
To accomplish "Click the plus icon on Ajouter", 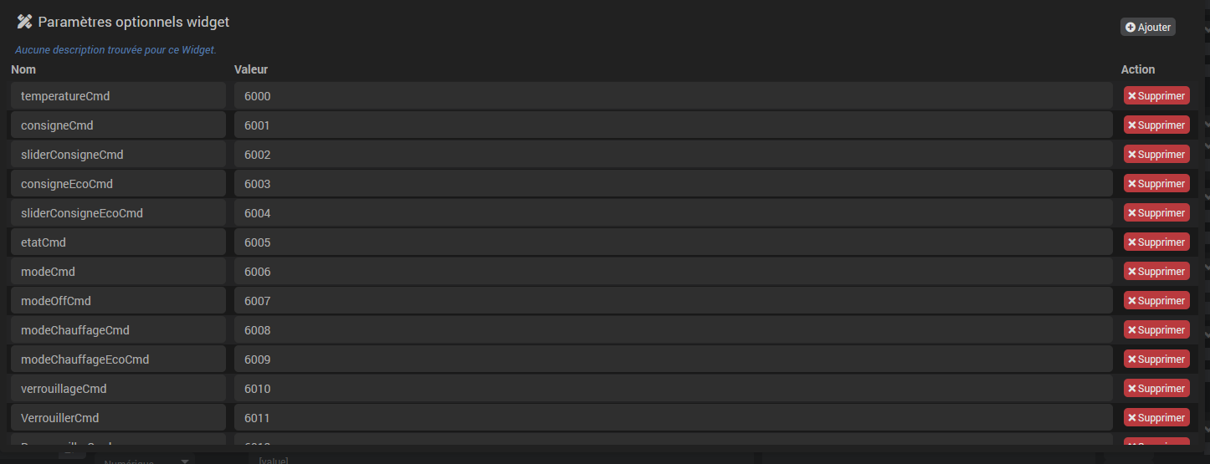I will (x=1131, y=28).
